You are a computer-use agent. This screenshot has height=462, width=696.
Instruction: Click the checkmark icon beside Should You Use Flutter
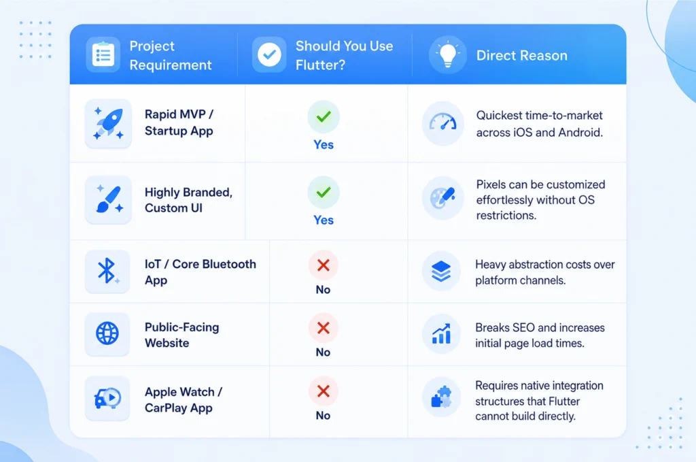(x=269, y=55)
